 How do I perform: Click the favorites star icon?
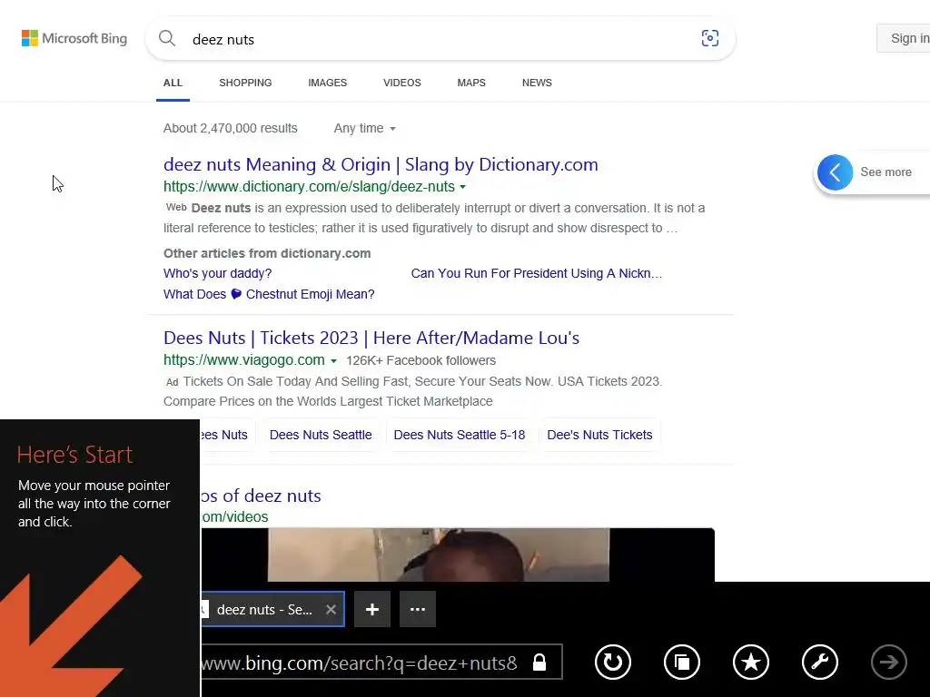click(751, 662)
